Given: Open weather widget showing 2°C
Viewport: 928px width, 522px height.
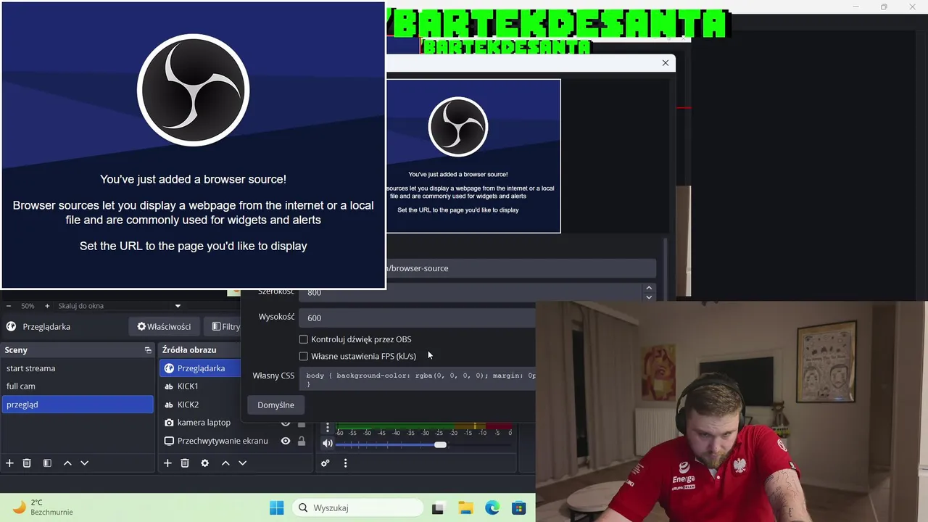Looking at the screenshot, I should (42, 507).
